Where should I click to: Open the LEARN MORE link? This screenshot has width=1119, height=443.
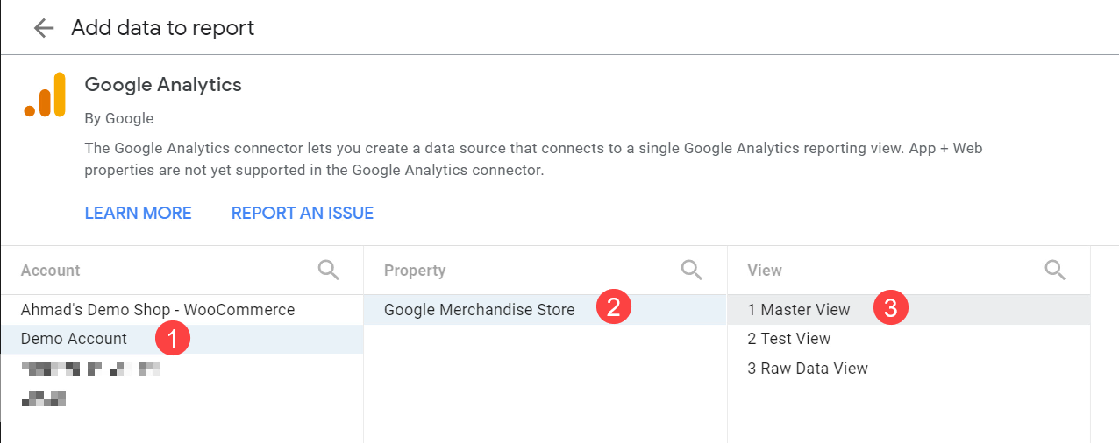(x=138, y=213)
